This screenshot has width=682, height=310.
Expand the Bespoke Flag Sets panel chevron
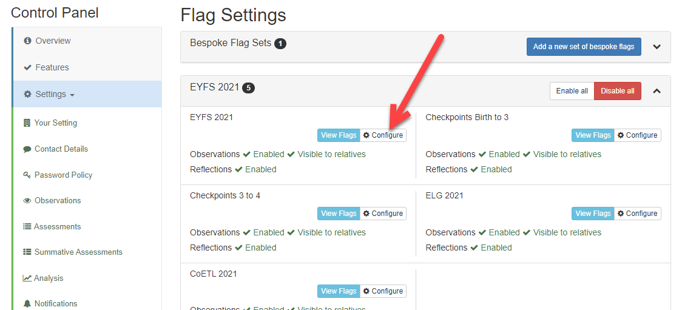tap(657, 47)
